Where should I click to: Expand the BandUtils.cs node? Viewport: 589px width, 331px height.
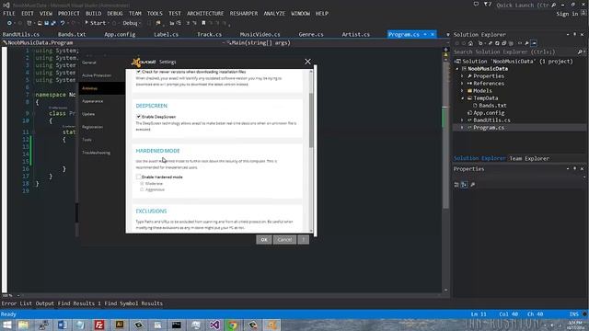tap(462, 120)
